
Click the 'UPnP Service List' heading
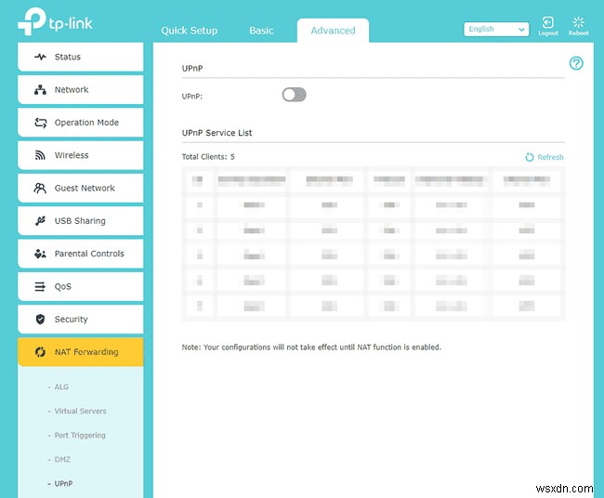(217, 133)
